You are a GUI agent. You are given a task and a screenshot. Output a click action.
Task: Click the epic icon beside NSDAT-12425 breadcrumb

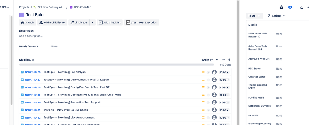pyautogui.click(x=71, y=7)
